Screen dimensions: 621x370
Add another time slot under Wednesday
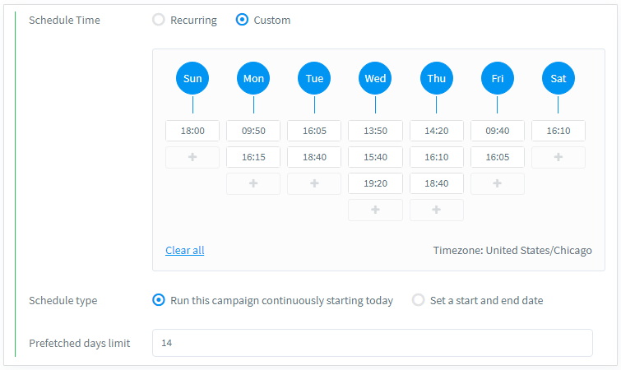[375, 210]
